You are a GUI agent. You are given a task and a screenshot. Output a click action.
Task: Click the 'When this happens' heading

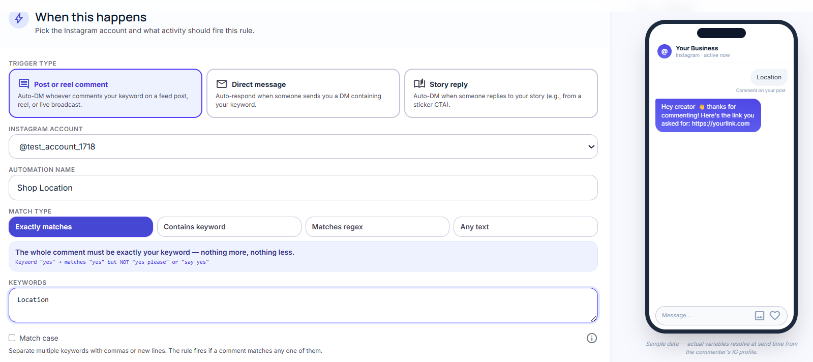coord(91,17)
